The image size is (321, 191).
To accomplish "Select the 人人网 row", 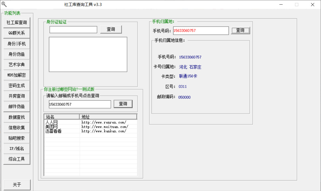I will coord(91,122).
